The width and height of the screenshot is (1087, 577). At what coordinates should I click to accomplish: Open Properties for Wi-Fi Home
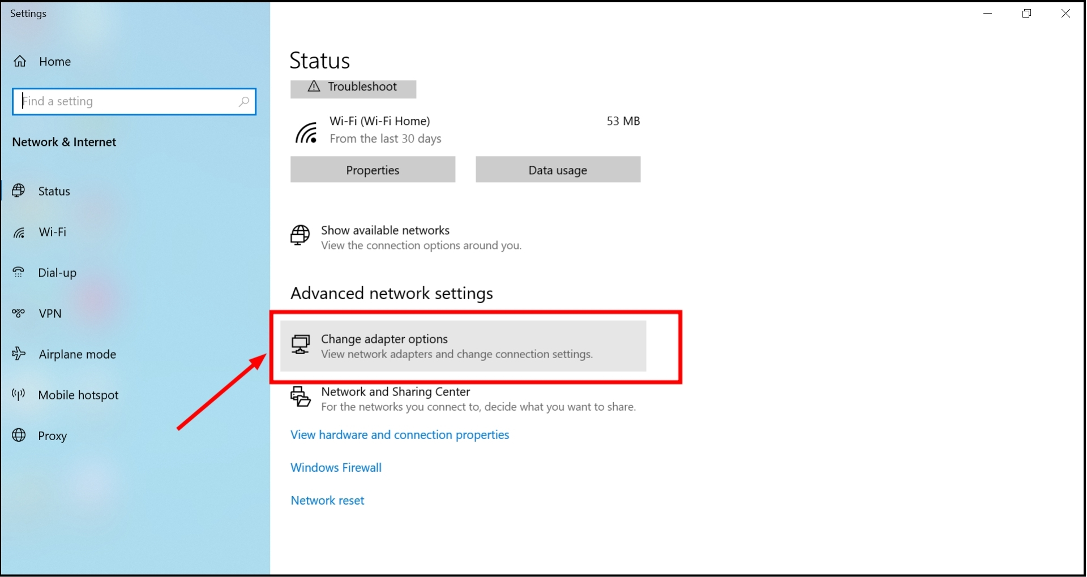[373, 169]
